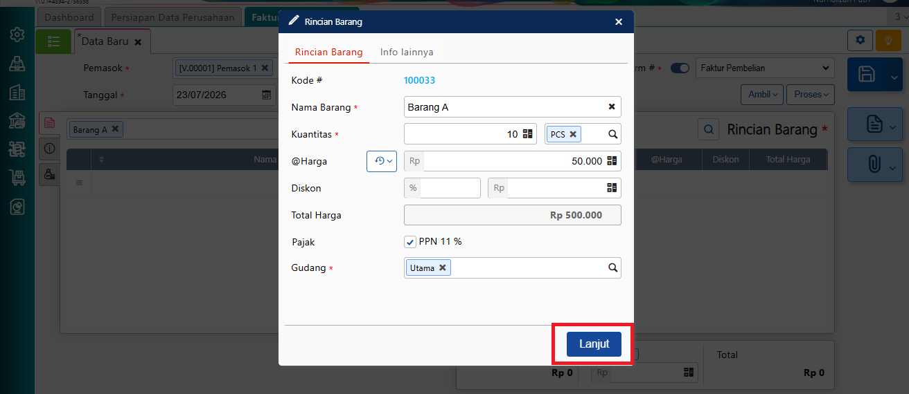Click the paperclip attachment button
Image resolution: width=909 pixels, height=394 pixels.
[x=874, y=165]
